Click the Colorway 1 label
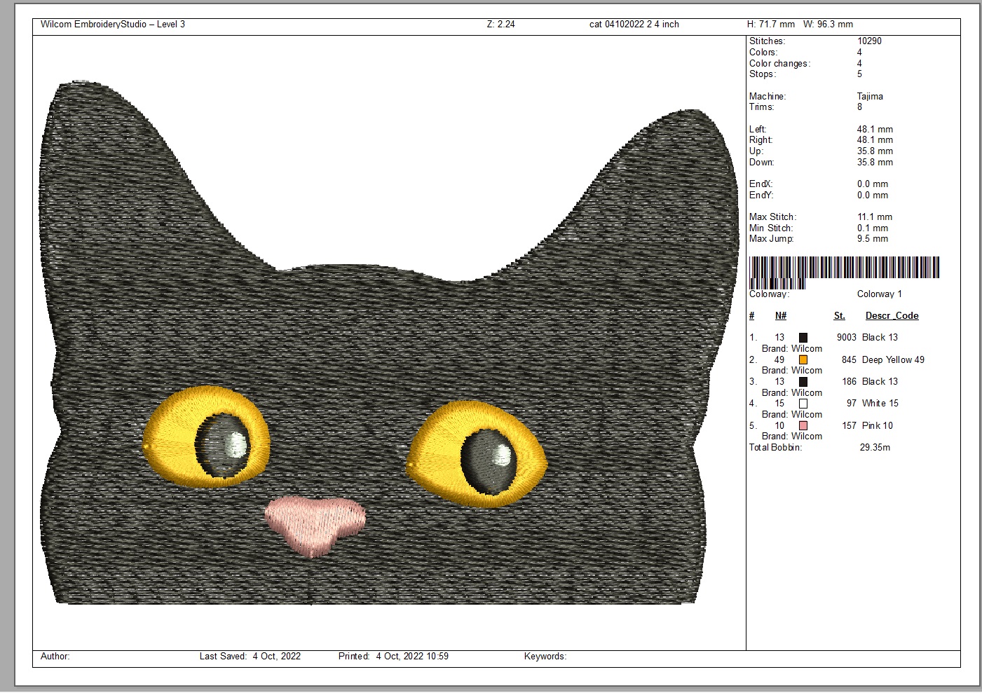This screenshot has height=693, width=982. click(x=880, y=294)
